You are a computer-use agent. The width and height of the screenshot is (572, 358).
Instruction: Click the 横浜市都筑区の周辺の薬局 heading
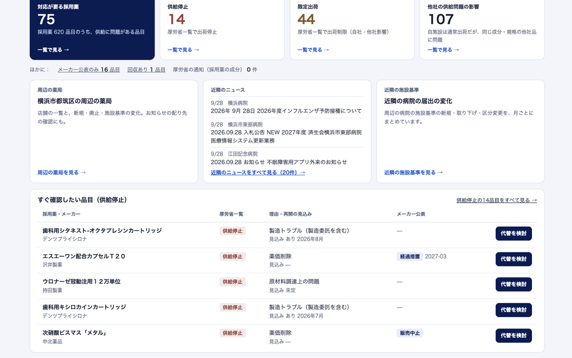pos(74,101)
